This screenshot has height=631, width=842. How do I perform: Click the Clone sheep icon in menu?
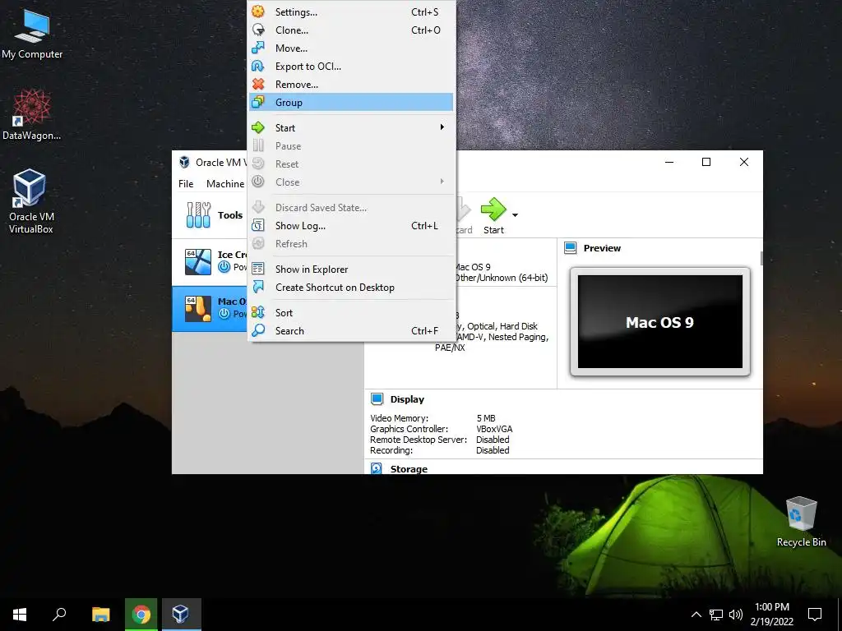pos(258,30)
